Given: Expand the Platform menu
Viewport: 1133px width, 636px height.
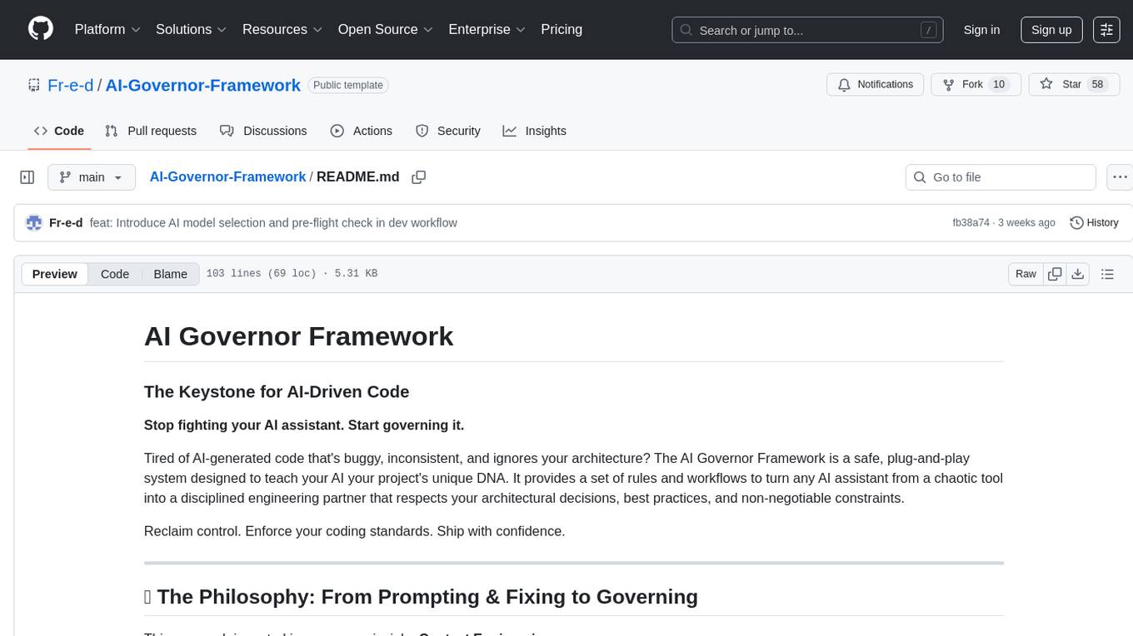Looking at the screenshot, I should pos(107,29).
